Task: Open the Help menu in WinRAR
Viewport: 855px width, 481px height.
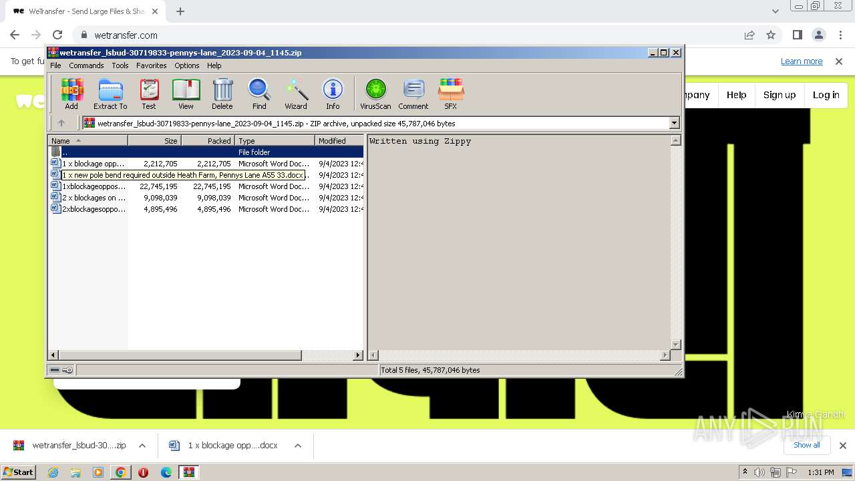Action: coord(214,65)
